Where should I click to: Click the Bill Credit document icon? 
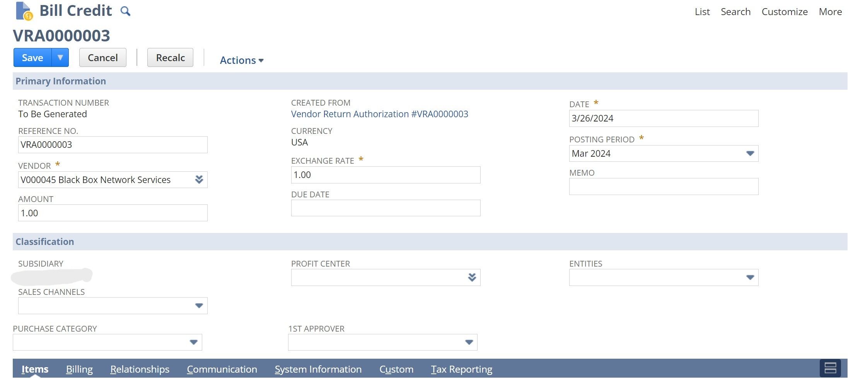point(22,10)
